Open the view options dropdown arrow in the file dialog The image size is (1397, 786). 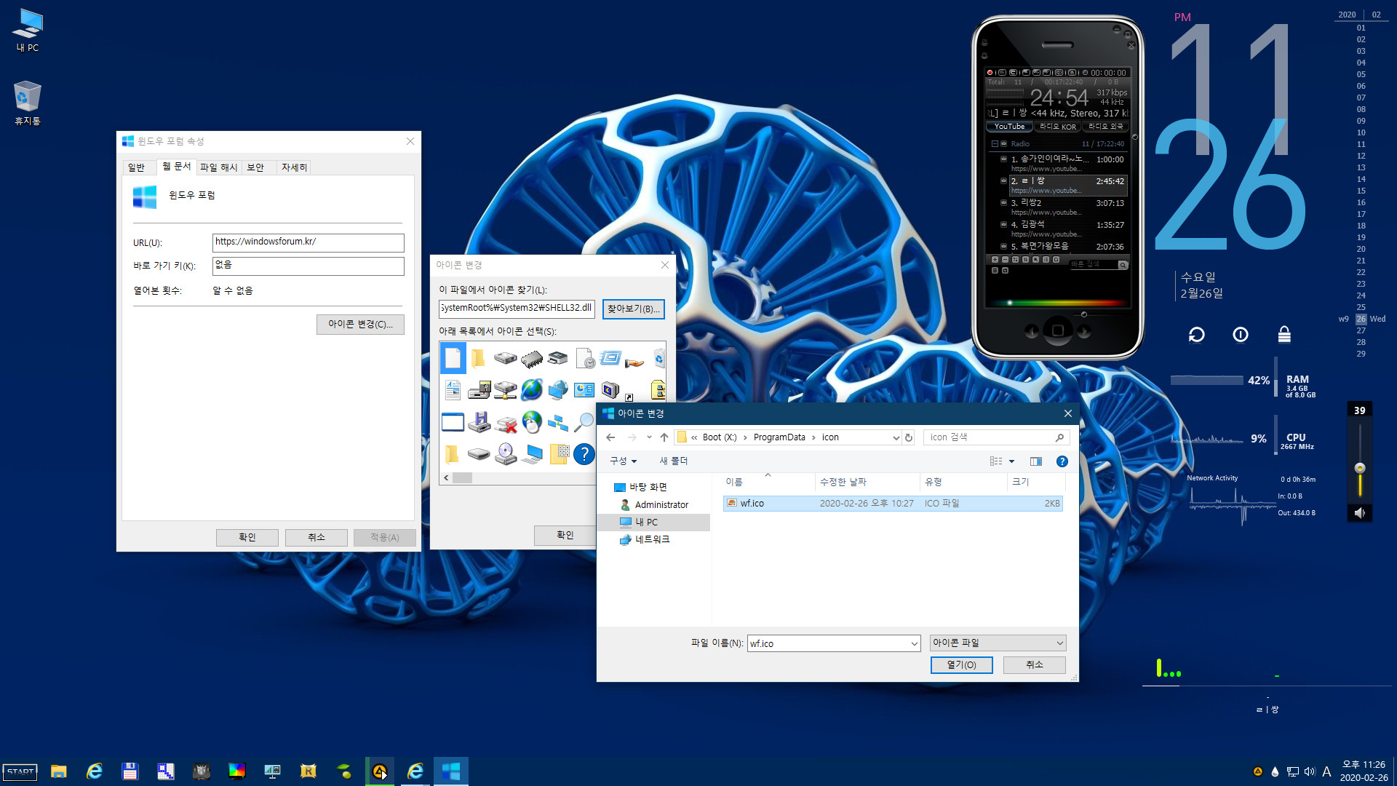1011,461
